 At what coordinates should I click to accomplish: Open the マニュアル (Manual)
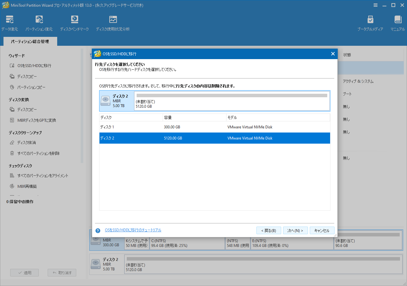tap(397, 22)
